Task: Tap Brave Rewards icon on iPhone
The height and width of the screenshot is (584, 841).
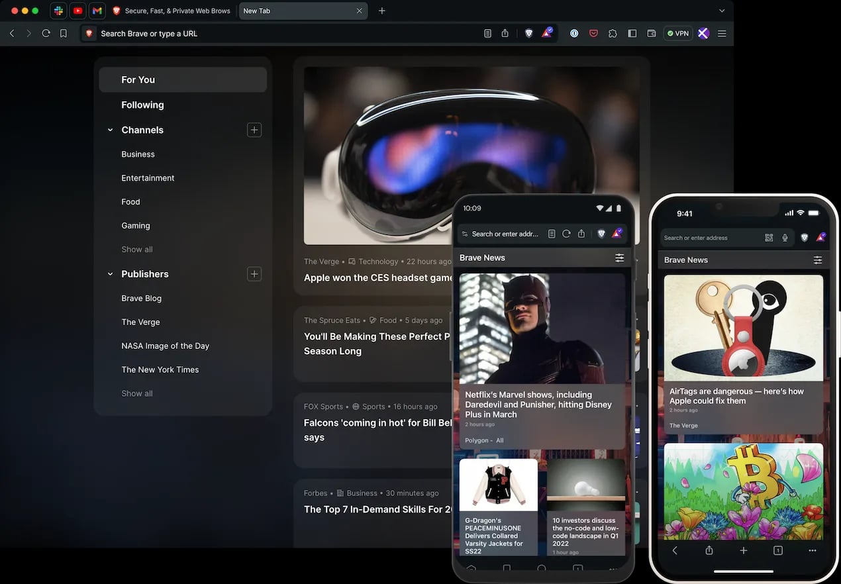Action: [x=821, y=237]
